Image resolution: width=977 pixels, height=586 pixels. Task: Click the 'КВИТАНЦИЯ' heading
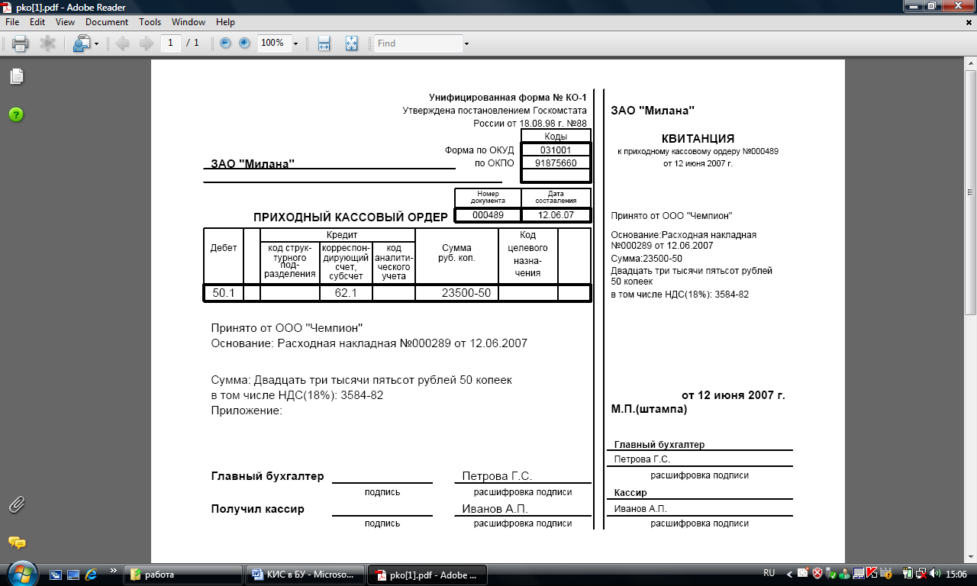(698, 139)
